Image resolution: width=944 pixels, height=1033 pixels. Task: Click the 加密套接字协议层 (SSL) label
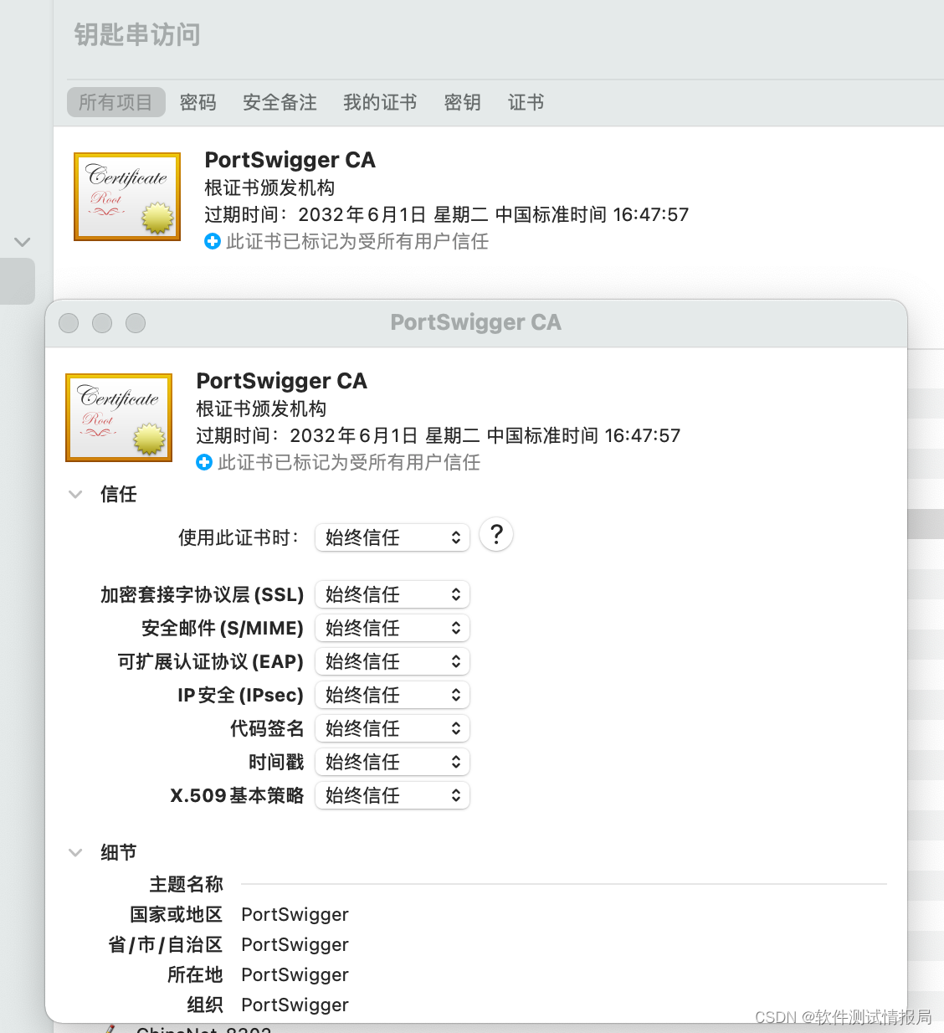(202, 594)
